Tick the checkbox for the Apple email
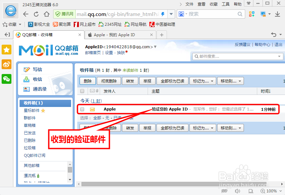The image size is (285, 195). pyautogui.click(x=82, y=109)
